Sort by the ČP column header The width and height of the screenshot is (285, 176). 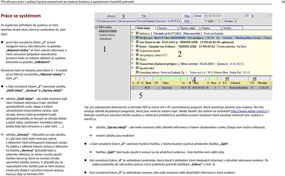(156, 83)
